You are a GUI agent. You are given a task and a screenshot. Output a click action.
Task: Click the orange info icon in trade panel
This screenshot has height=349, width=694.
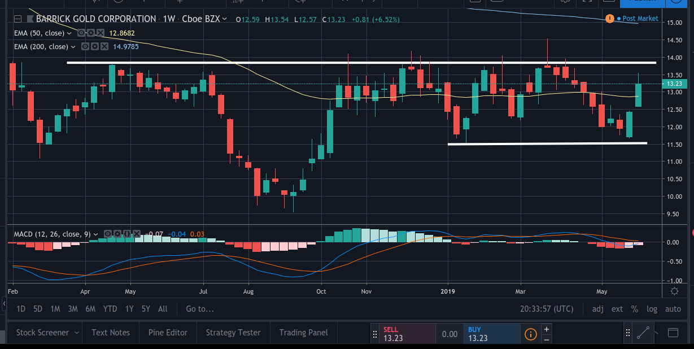pos(531,334)
